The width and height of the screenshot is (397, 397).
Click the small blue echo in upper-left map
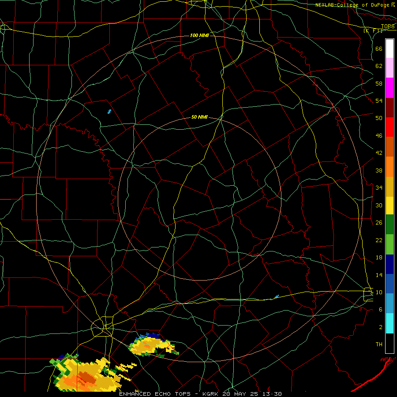point(109,112)
